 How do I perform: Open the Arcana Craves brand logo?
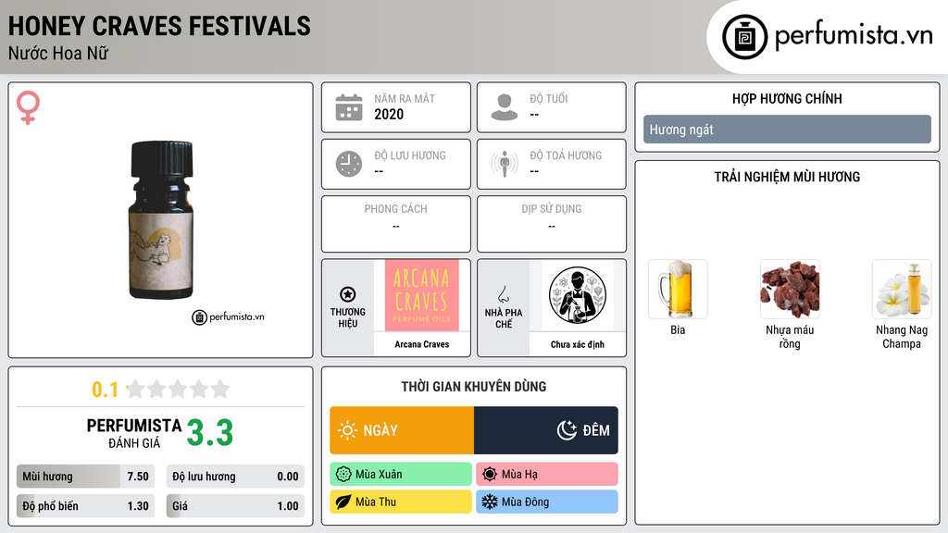click(421, 295)
